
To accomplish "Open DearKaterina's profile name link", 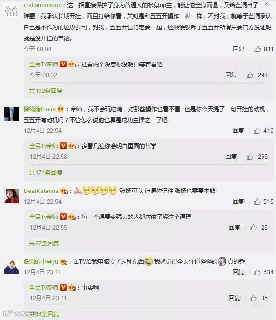I will (41, 191).
